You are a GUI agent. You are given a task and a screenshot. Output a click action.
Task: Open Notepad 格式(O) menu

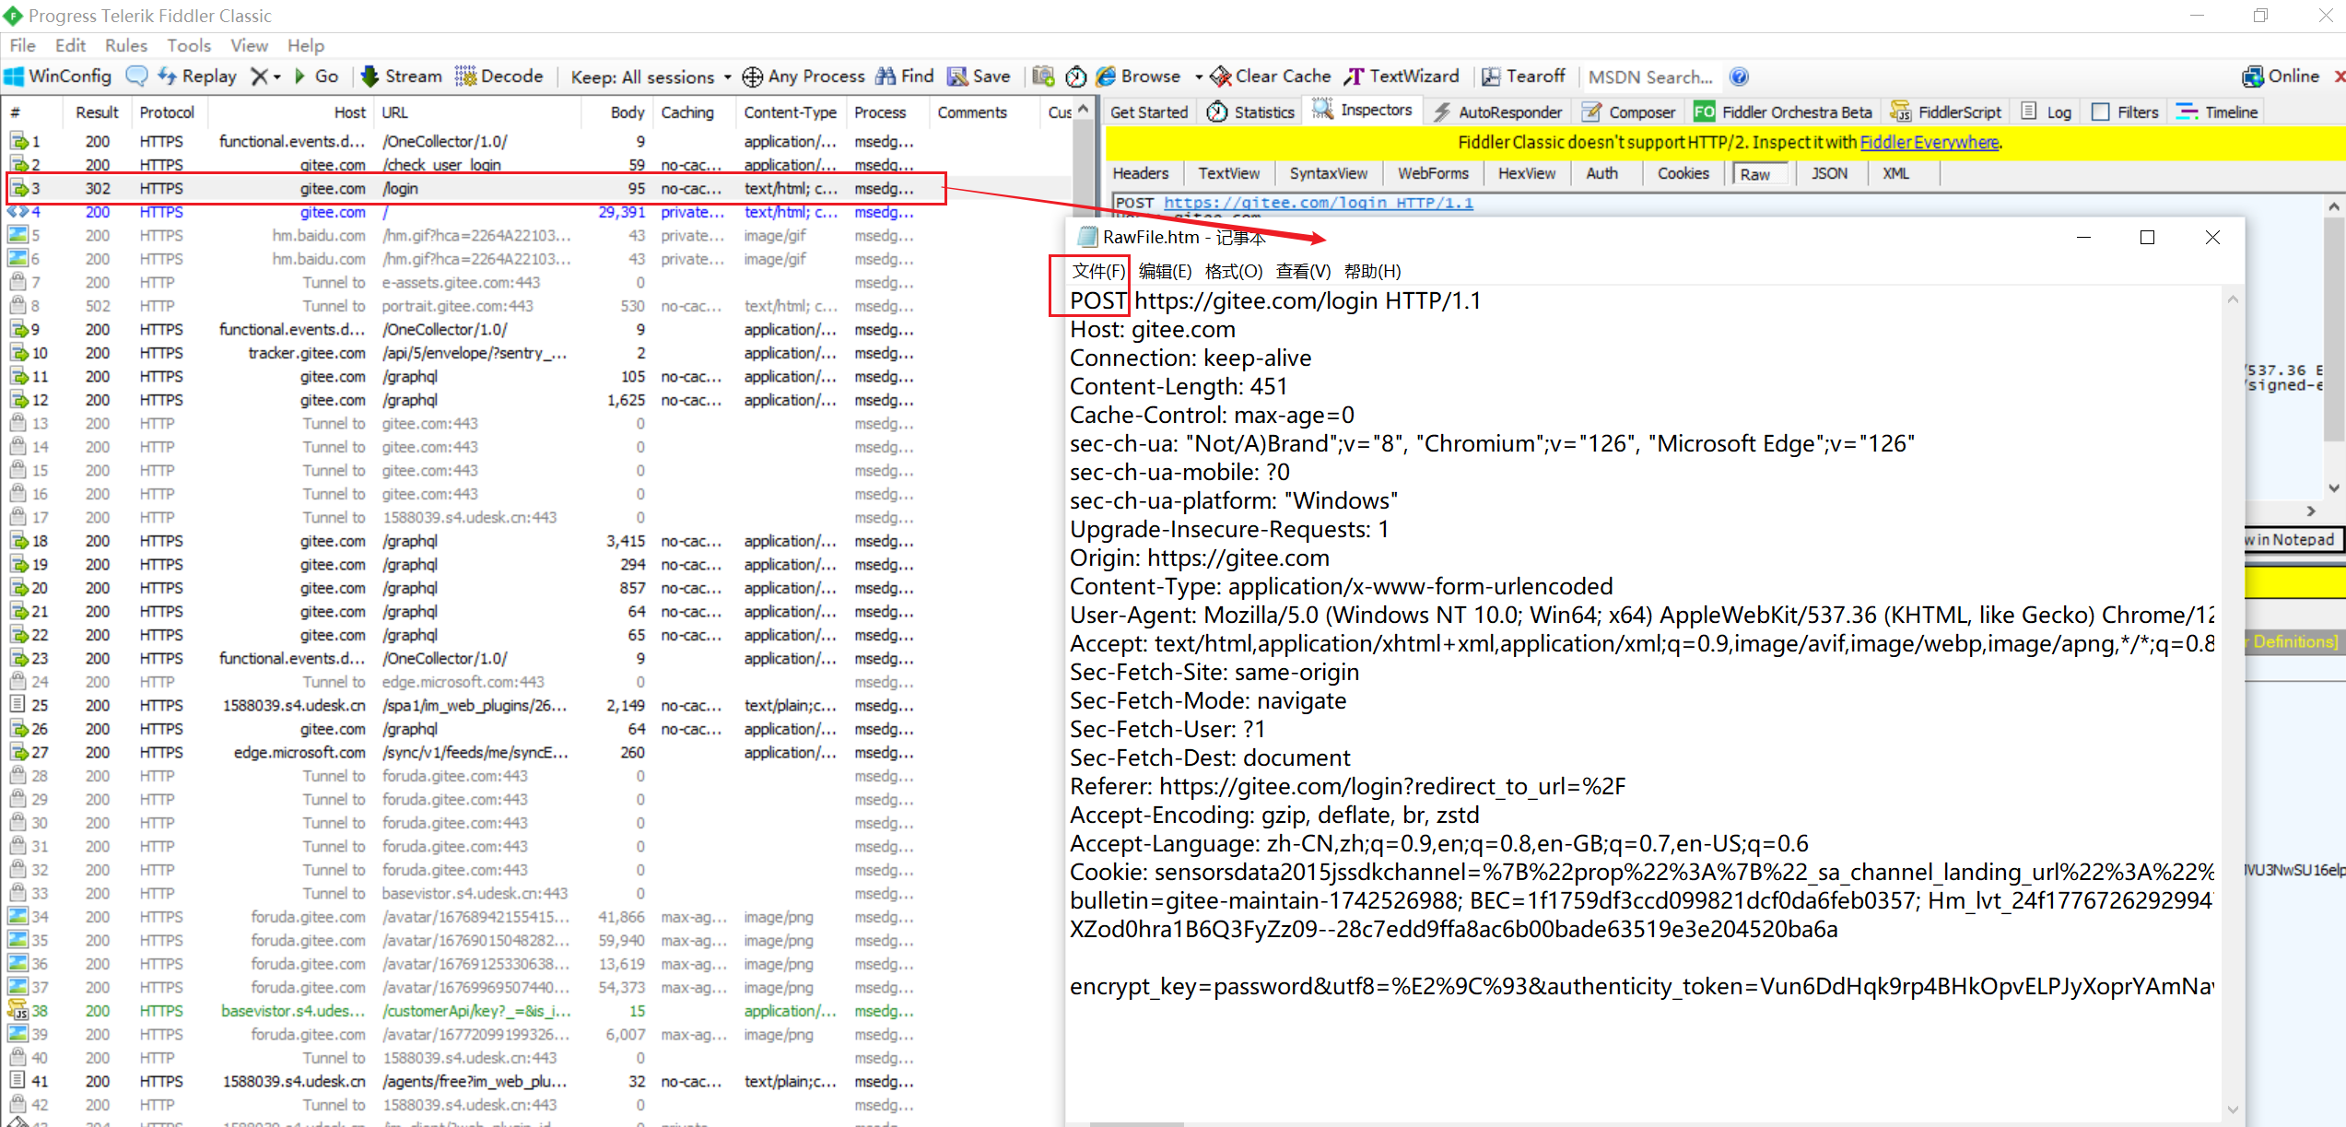1234,271
